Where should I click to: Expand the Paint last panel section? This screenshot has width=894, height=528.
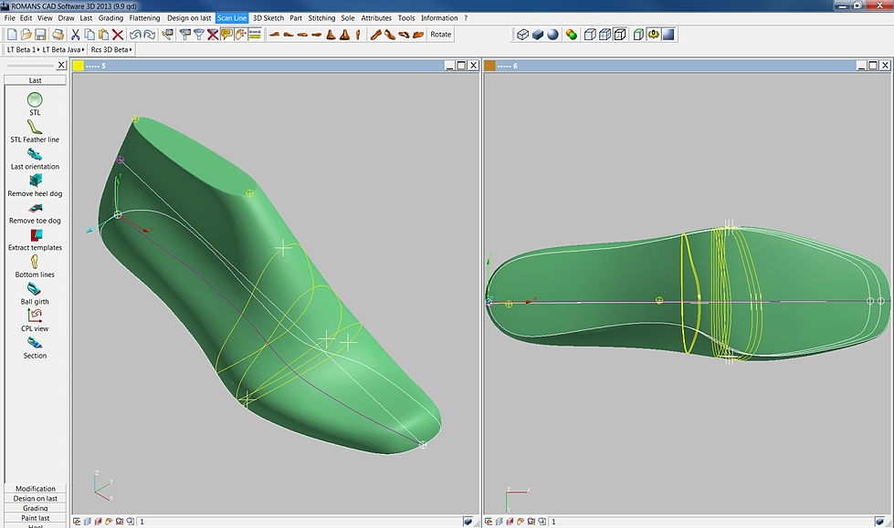point(36,518)
